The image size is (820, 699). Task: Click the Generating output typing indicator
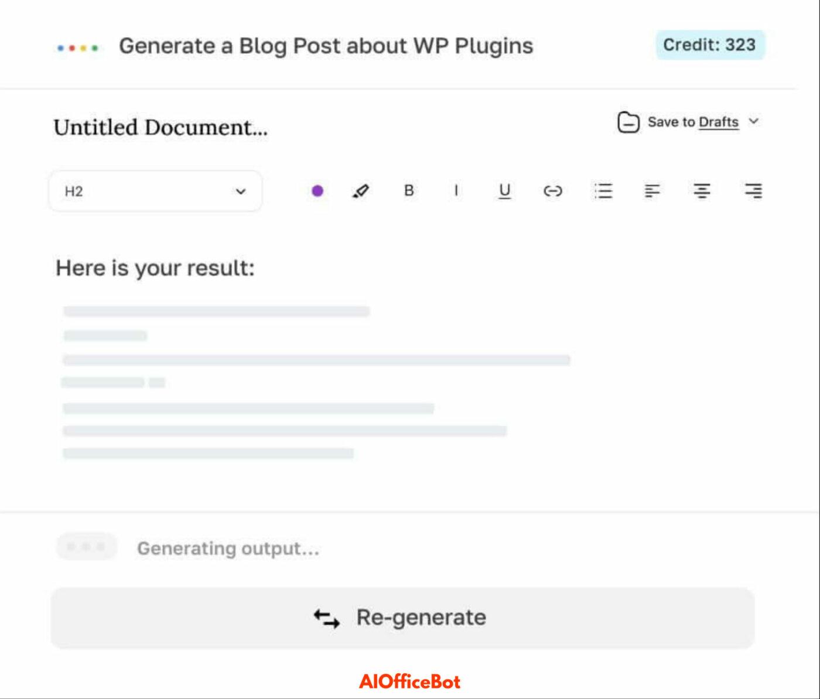[87, 547]
